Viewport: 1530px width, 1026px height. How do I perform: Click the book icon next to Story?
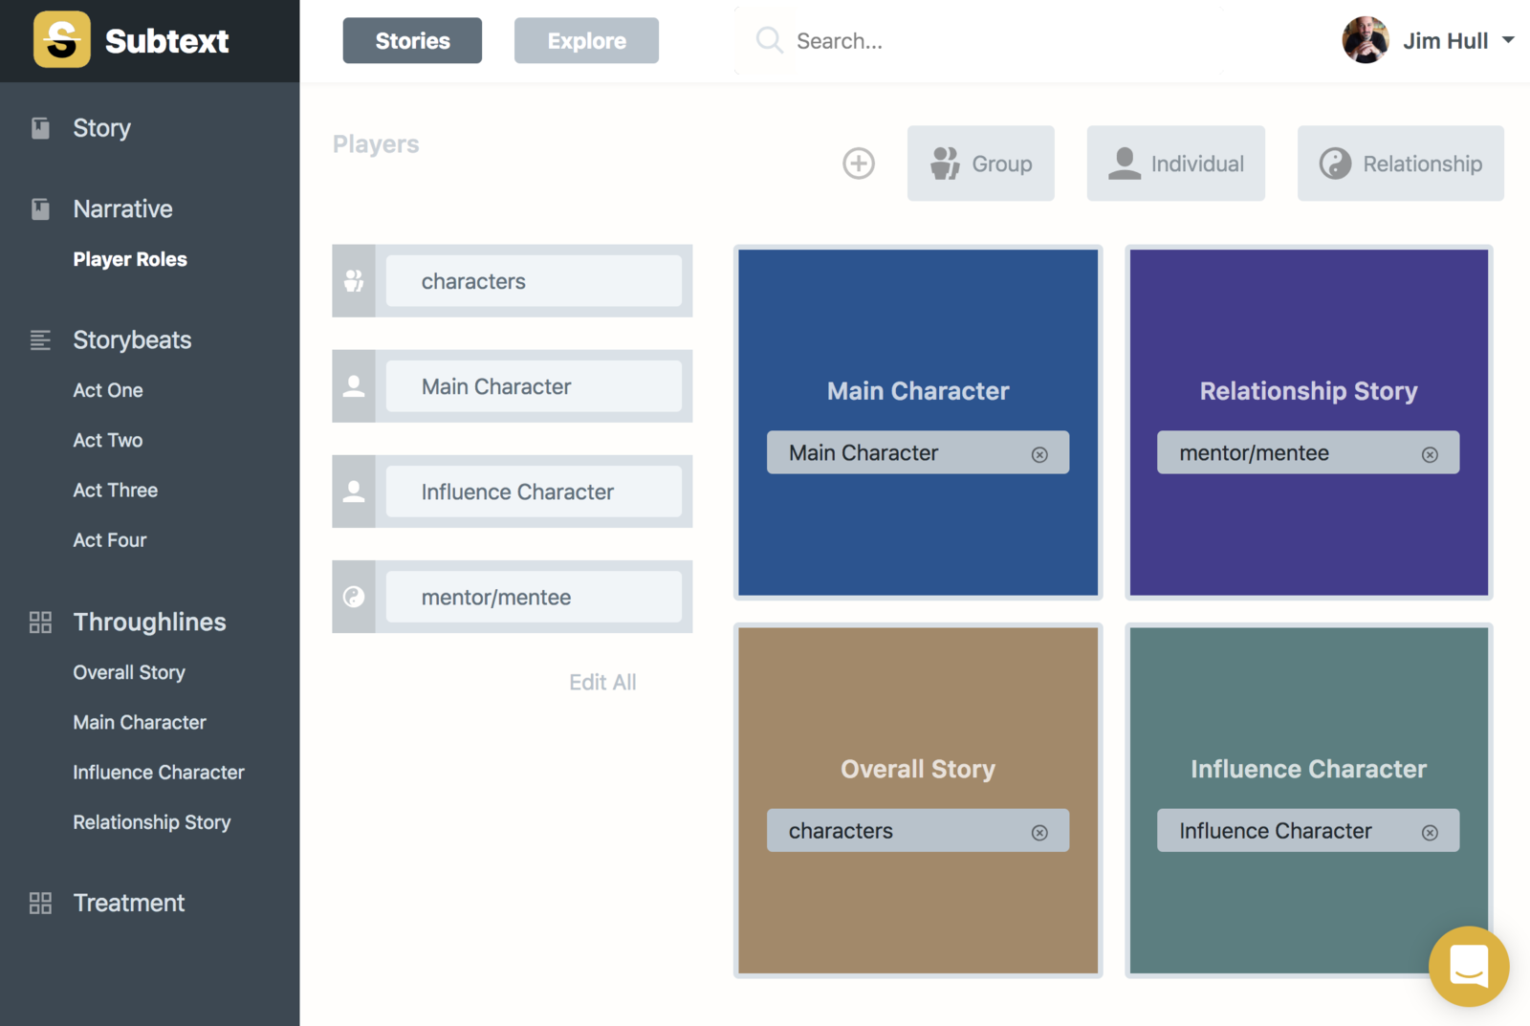tap(40, 128)
